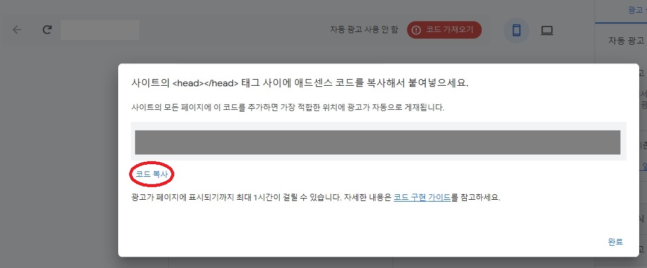Click the 자동 광고 사용 안 함 status label
647x268 pixels.
coord(364,30)
